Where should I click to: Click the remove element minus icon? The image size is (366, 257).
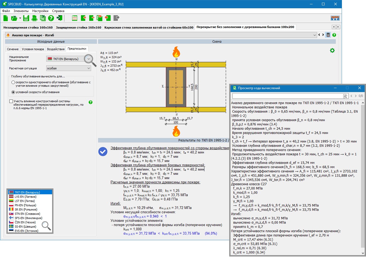92,18
